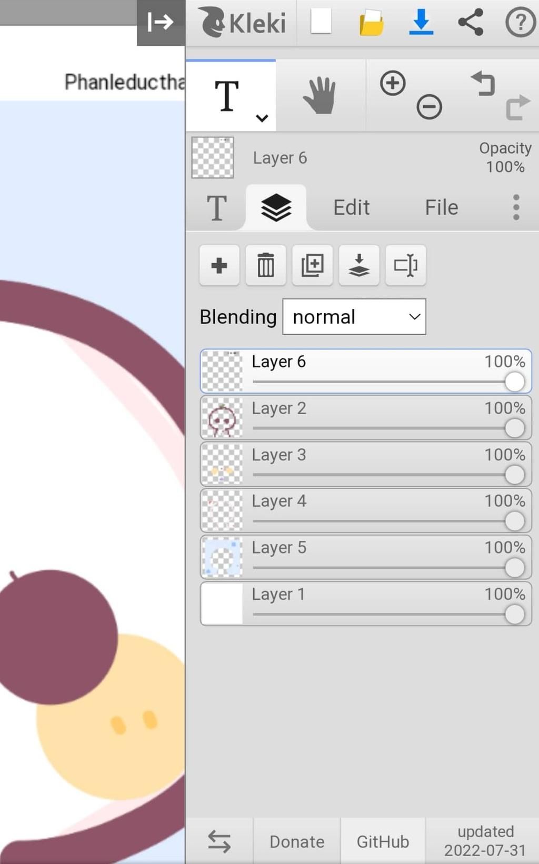Screen dimensions: 539x864
Task: Delete the layer using trash icon
Action: click(266, 265)
